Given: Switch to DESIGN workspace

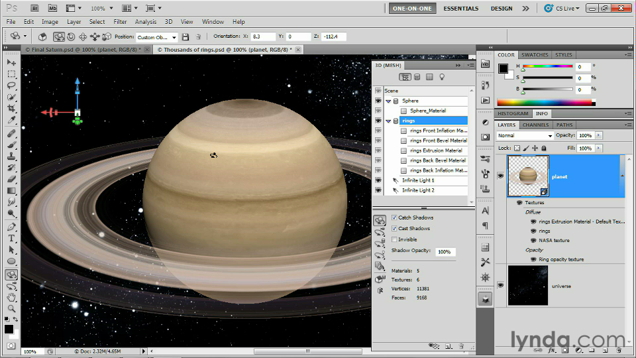Looking at the screenshot, I should pos(502,9).
